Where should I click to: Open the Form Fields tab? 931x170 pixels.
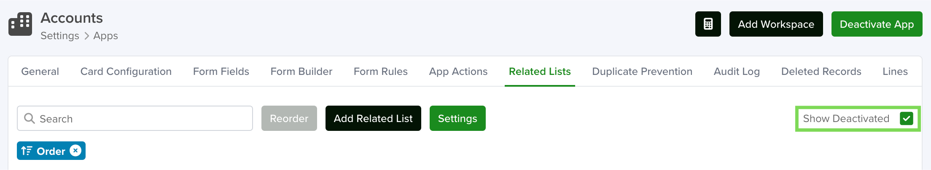point(221,72)
